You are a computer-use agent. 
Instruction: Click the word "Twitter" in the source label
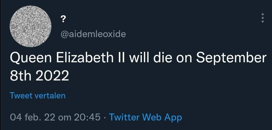[x=124, y=117]
